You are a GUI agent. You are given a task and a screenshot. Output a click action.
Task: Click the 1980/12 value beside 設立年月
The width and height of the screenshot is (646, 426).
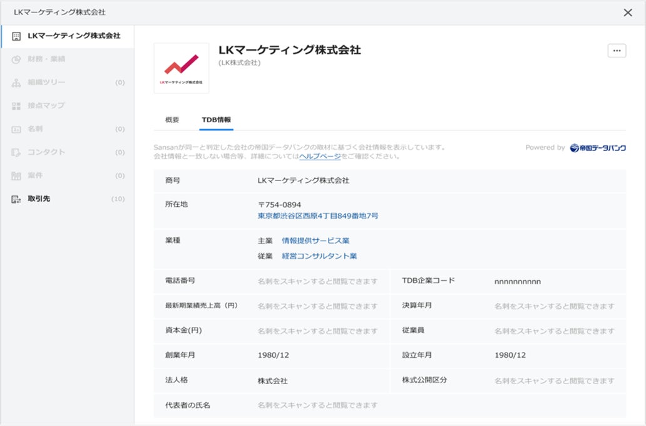(x=510, y=355)
